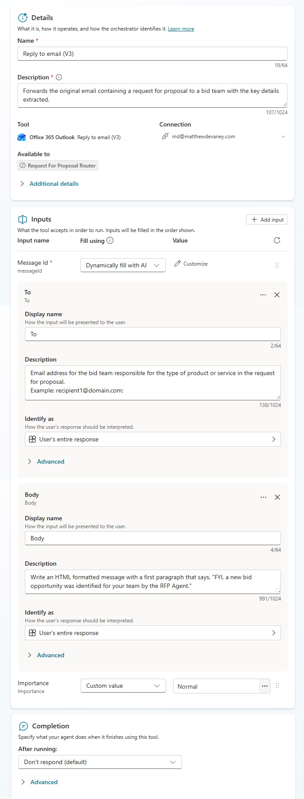Click the Name text field
The width and height of the screenshot is (304, 799).
point(152,54)
